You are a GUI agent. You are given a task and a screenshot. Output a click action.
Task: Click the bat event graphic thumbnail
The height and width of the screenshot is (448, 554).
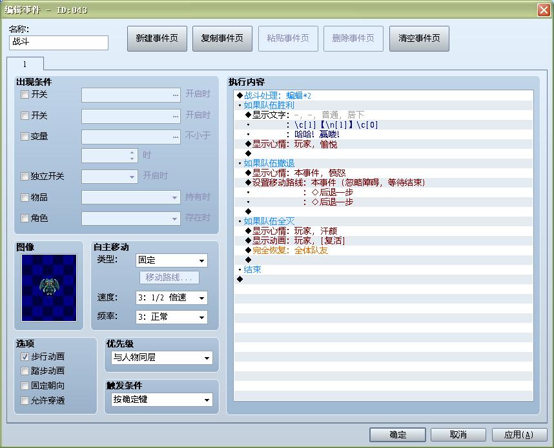point(48,287)
